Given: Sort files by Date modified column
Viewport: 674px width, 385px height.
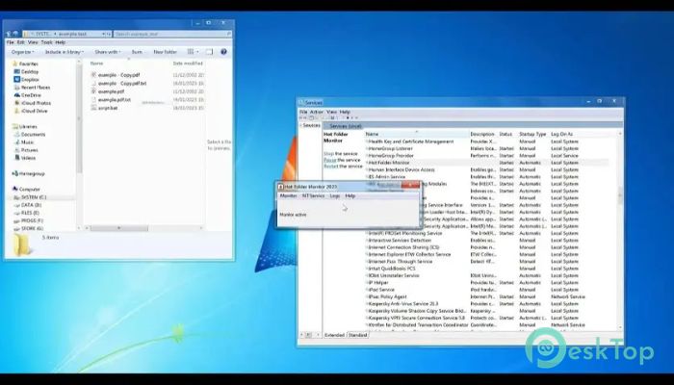Looking at the screenshot, I should point(188,64).
